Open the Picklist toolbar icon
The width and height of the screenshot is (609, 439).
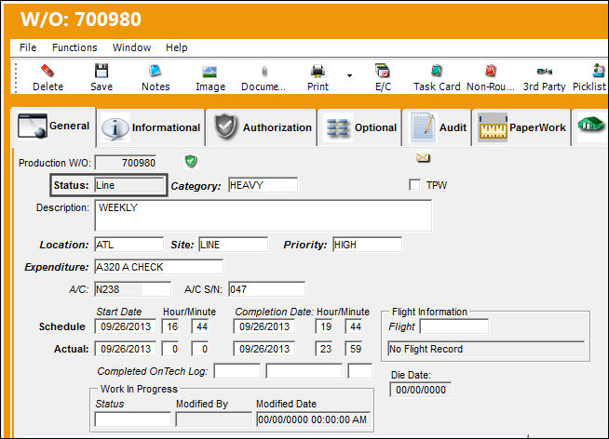(x=599, y=71)
